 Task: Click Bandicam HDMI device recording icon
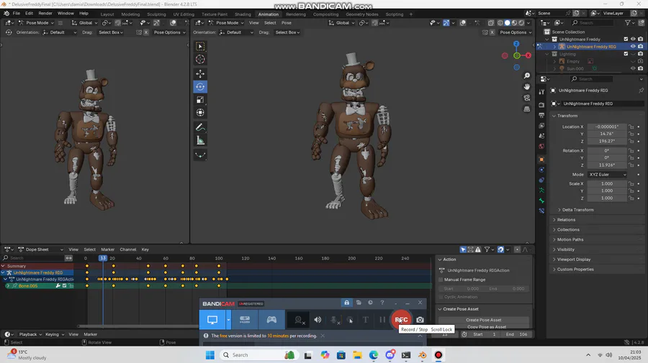coord(245,320)
